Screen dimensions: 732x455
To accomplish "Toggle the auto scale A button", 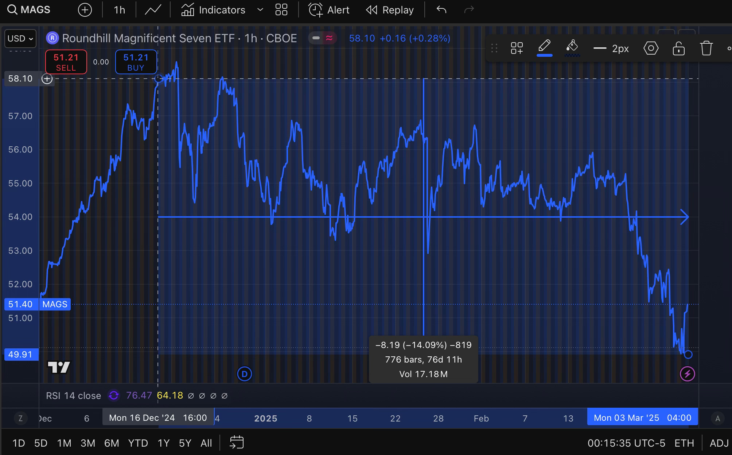I will pyautogui.click(x=717, y=418).
